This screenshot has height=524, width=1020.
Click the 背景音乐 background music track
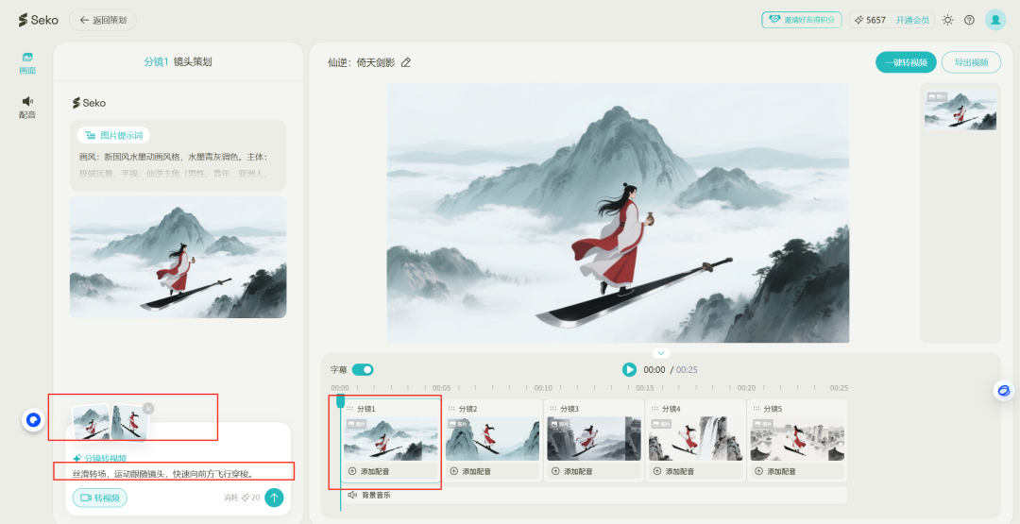click(x=377, y=495)
